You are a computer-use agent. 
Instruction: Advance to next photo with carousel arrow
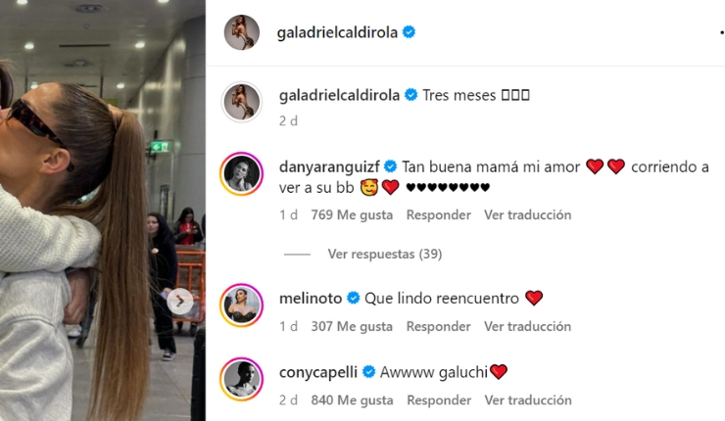tap(180, 302)
